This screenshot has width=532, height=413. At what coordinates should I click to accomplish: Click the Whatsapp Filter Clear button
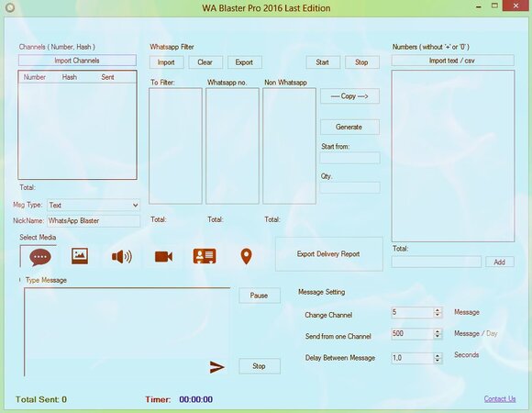click(205, 62)
